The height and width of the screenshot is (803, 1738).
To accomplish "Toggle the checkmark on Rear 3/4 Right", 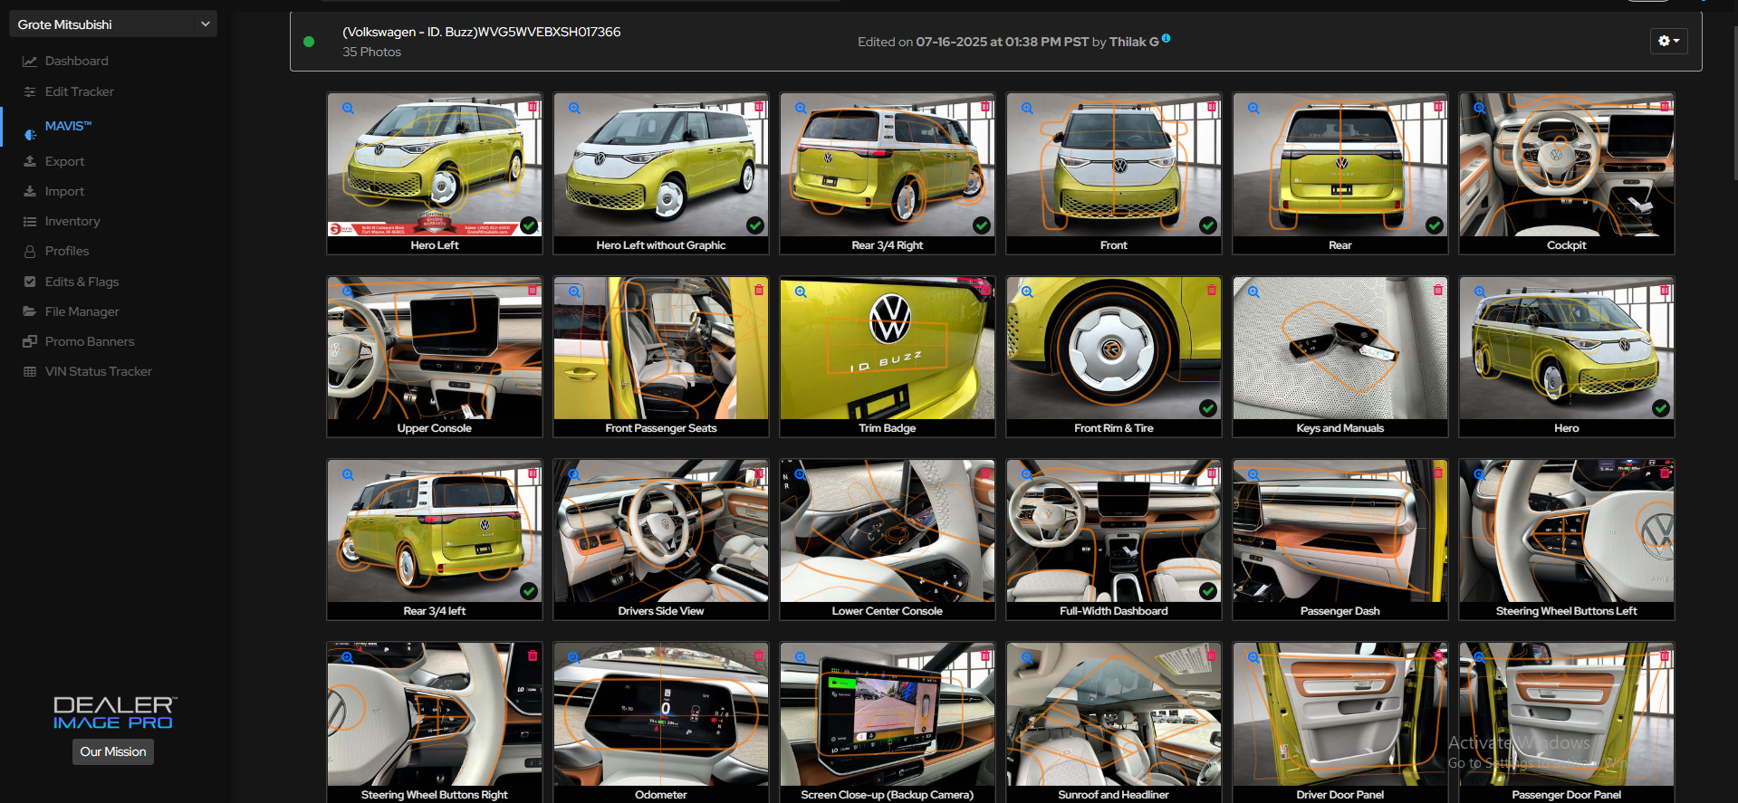I will [982, 225].
